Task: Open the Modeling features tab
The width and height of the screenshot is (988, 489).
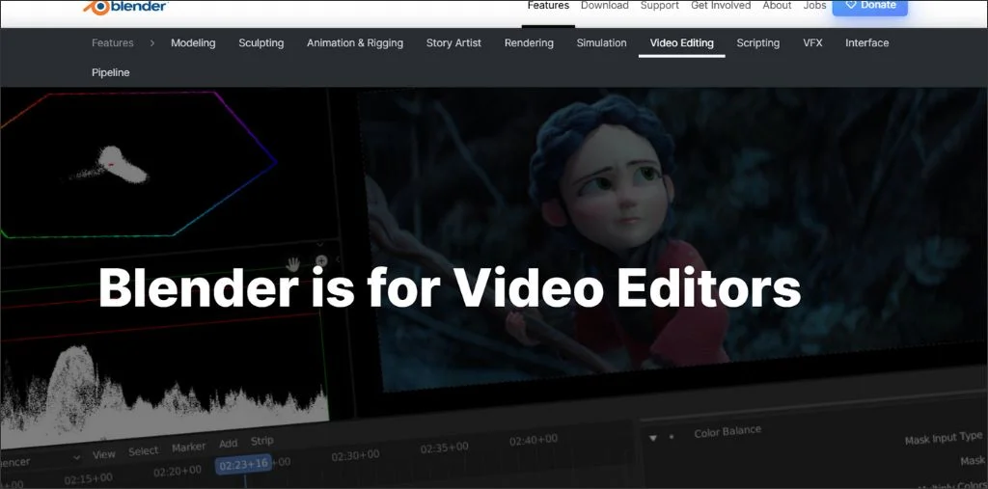Action: 193,42
